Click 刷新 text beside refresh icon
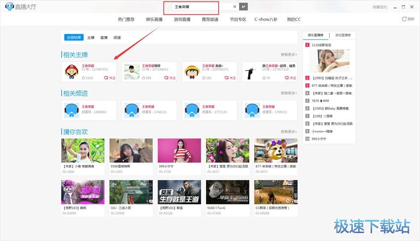The image size is (420, 241). click(x=411, y=19)
